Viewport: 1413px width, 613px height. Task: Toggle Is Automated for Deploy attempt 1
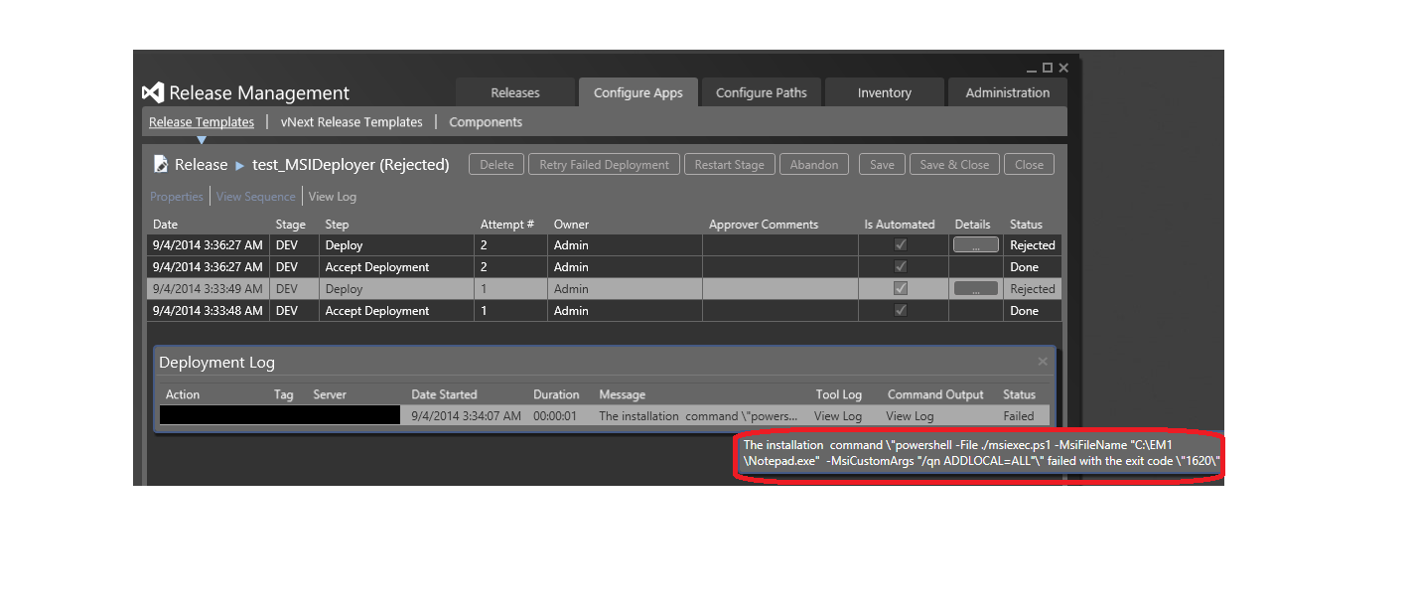(901, 288)
